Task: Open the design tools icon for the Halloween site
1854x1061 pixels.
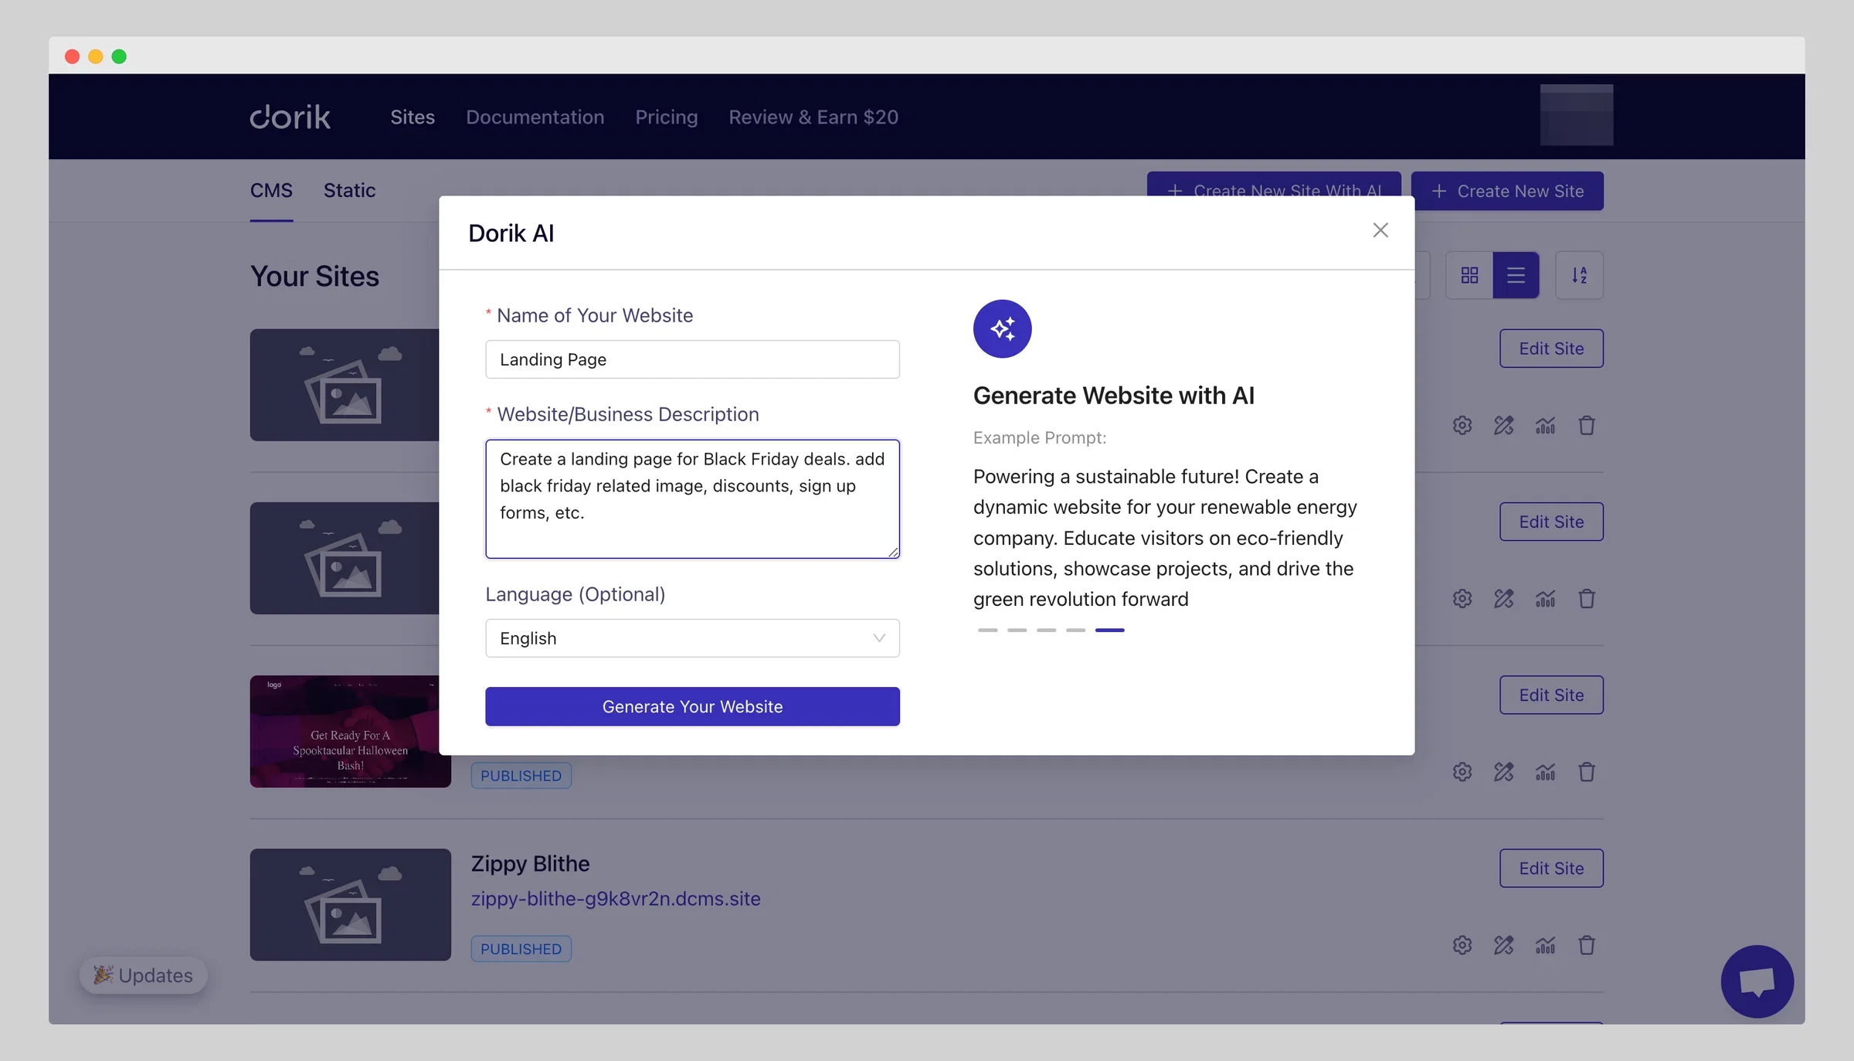Action: [1503, 772]
